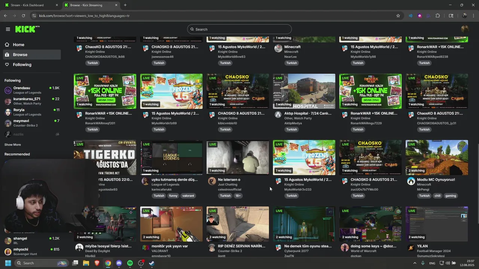Click the gaming tag on MrPengi stream
Image resolution: width=479 pixels, height=269 pixels.
451,196
